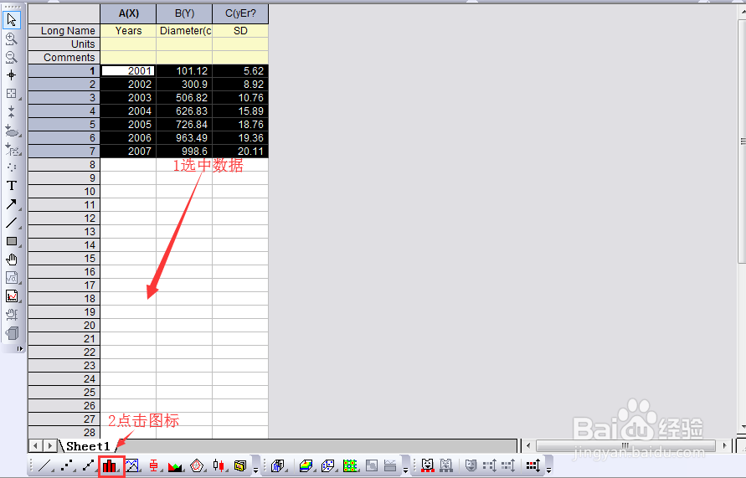Select the Line drawing tool
Viewport: 746px width, 478px height.
[x=12, y=223]
